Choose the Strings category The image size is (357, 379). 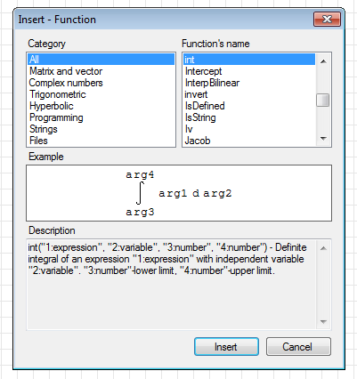tap(101, 129)
